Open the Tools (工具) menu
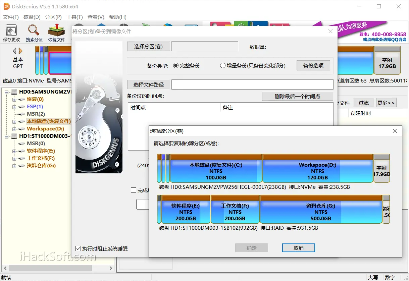Screen dimensions: 409x281 tap(74, 17)
